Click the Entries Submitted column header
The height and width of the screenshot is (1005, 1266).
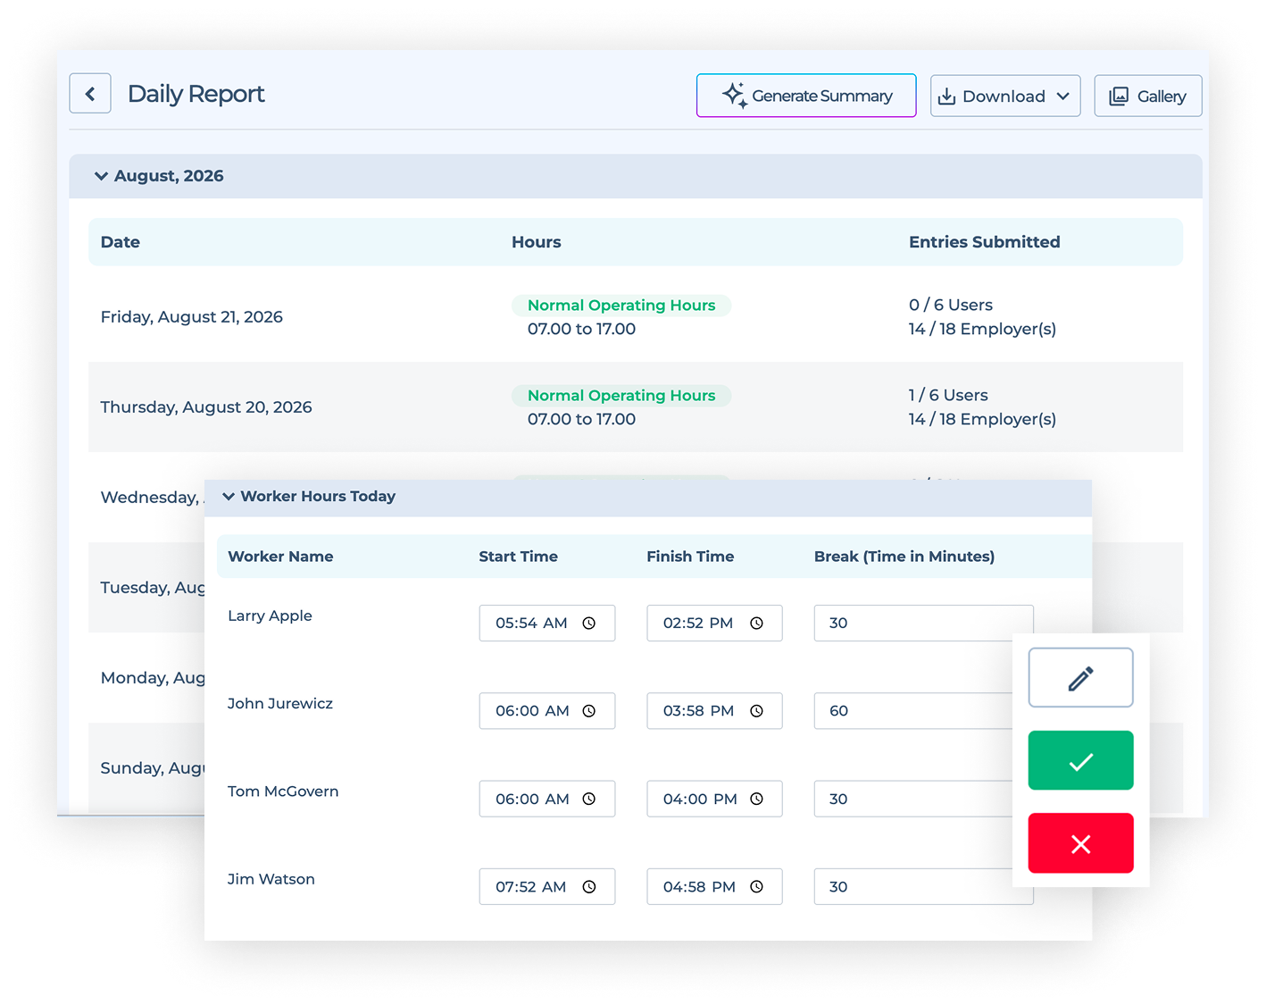(985, 242)
